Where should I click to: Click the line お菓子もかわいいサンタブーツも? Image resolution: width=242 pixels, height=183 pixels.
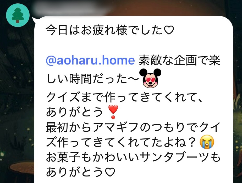point(133,157)
